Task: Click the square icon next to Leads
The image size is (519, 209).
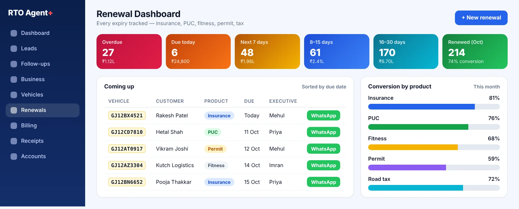Action: click(14, 49)
